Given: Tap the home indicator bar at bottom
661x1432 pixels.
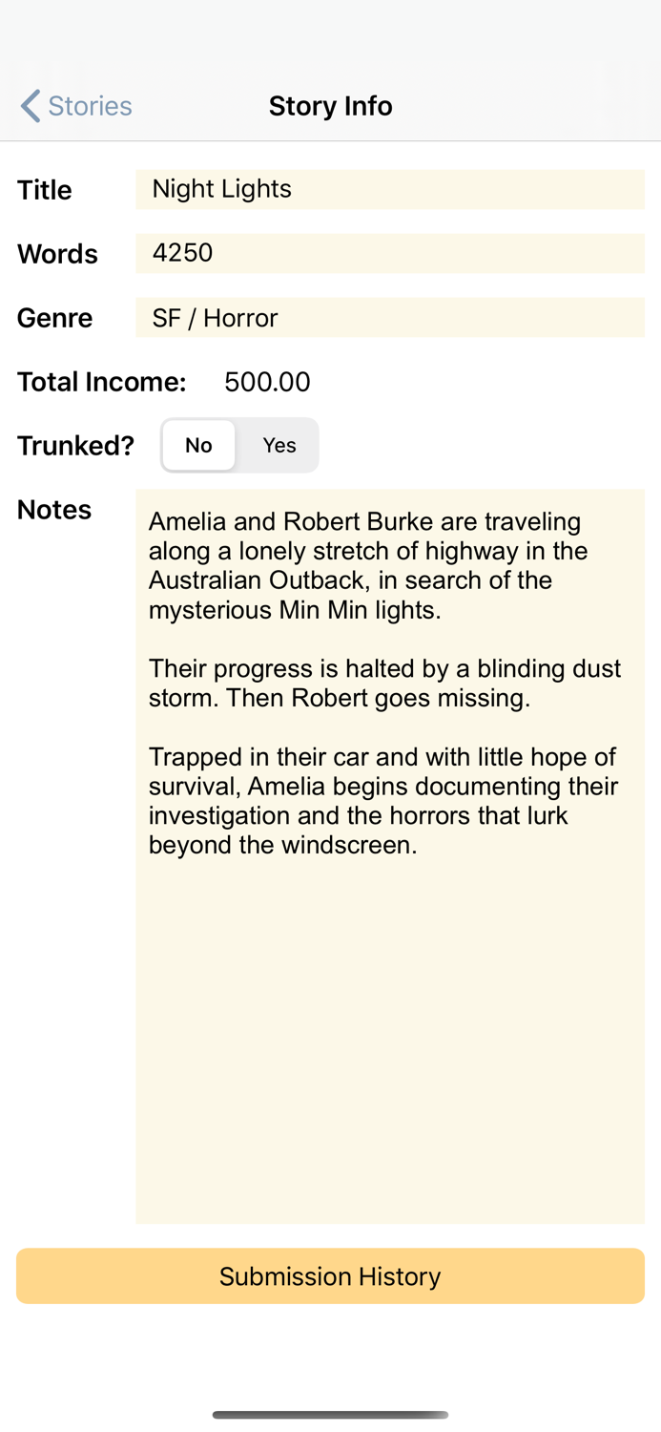Looking at the screenshot, I should pyautogui.click(x=330, y=1416).
